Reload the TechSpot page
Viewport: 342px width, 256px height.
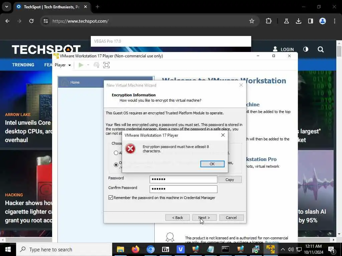pyautogui.click(x=31, y=21)
